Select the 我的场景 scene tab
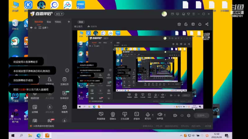Viewport: 248px width, 139px height. click(38, 22)
